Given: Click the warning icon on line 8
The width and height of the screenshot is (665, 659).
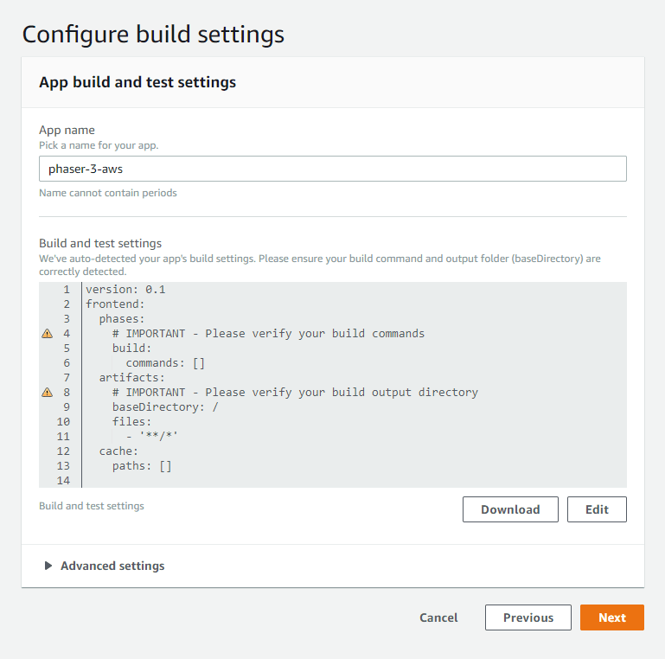Looking at the screenshot, I should coord(47,393).
